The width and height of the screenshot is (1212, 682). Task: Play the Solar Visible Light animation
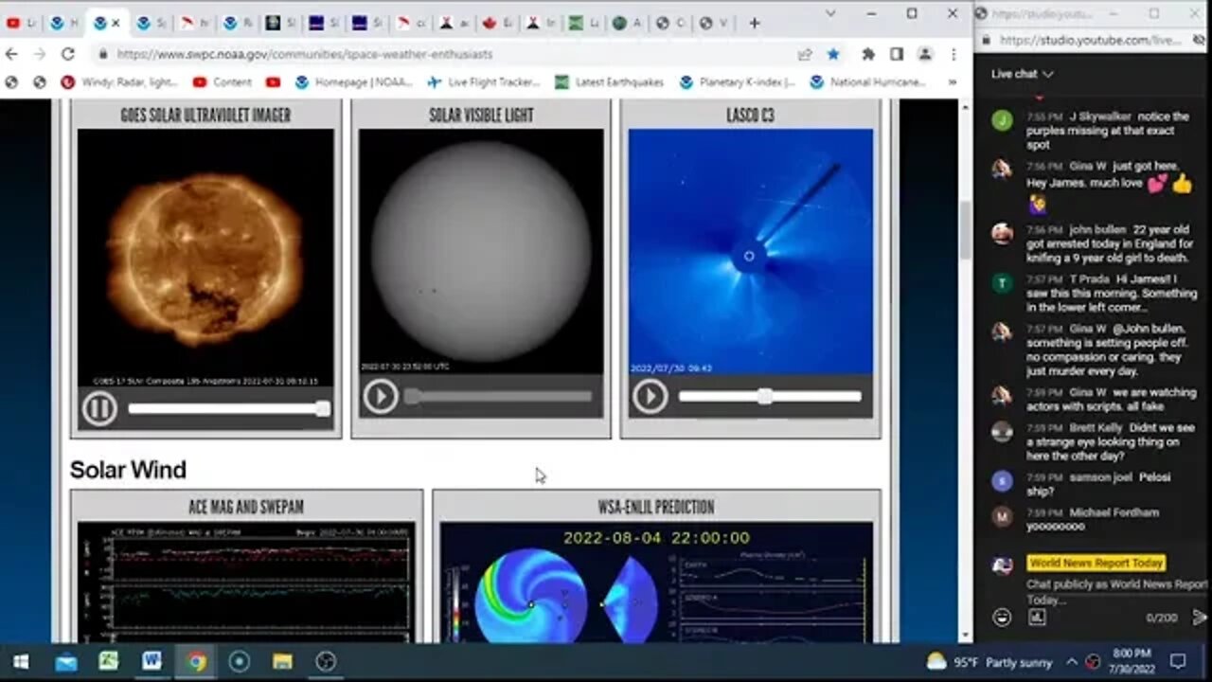pyautogui.click(x=381, y=396)
